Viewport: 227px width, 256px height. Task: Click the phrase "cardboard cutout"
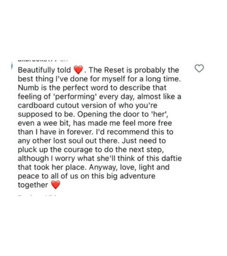pos(49,106)
